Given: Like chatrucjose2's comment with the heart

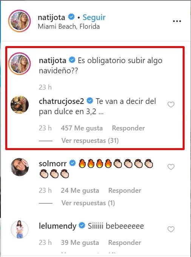Looking at the screenshot, I should [x=171, y=105].
